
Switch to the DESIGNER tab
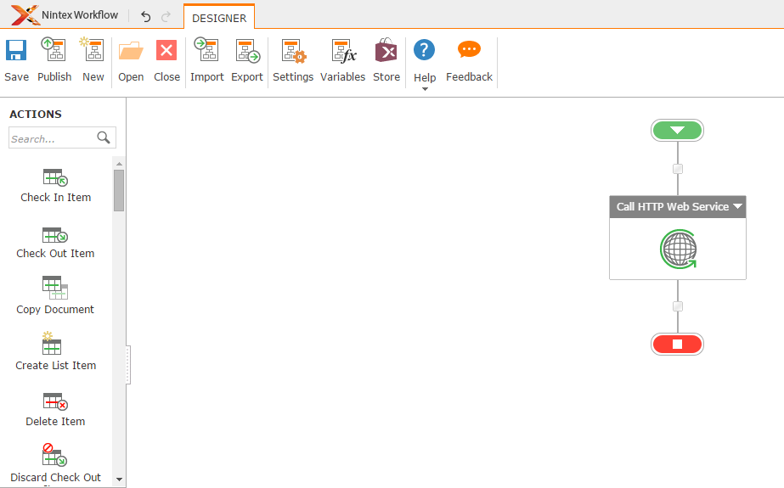219,18
